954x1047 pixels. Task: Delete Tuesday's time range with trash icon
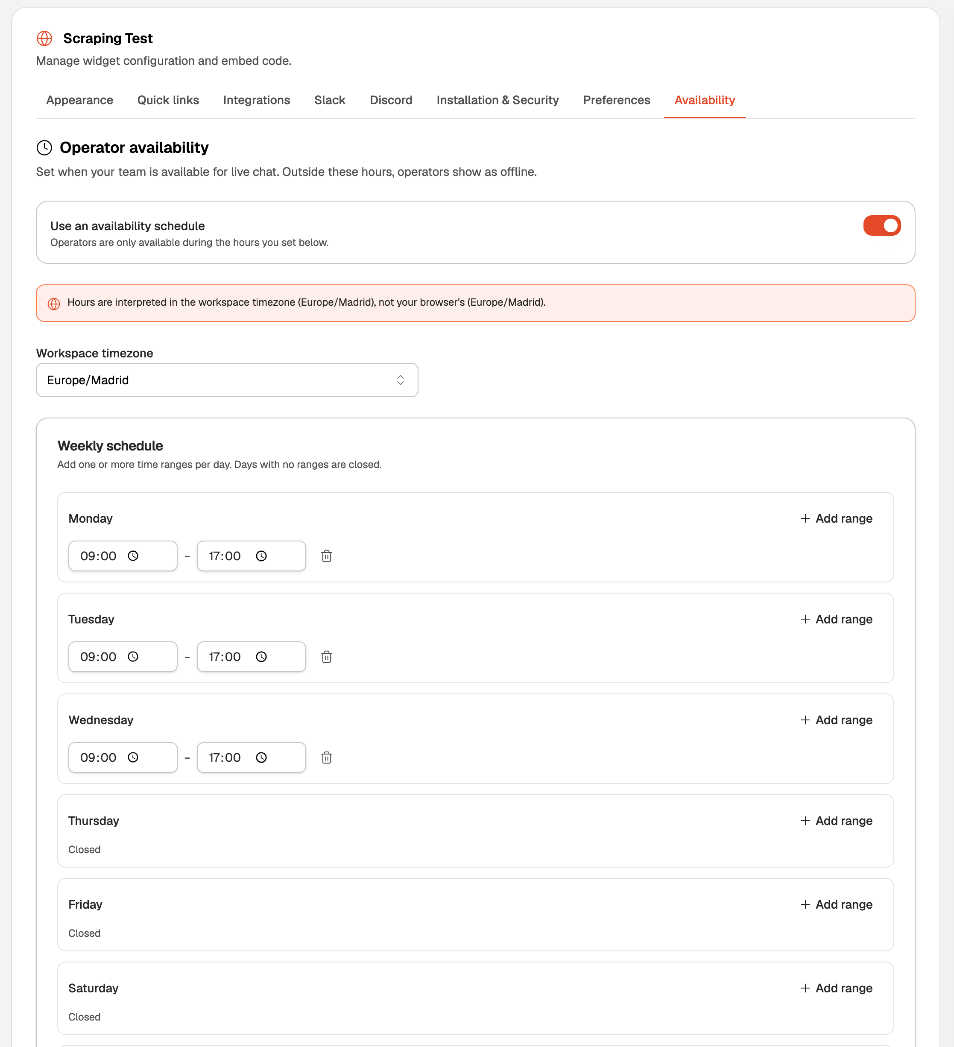(327, 657)
